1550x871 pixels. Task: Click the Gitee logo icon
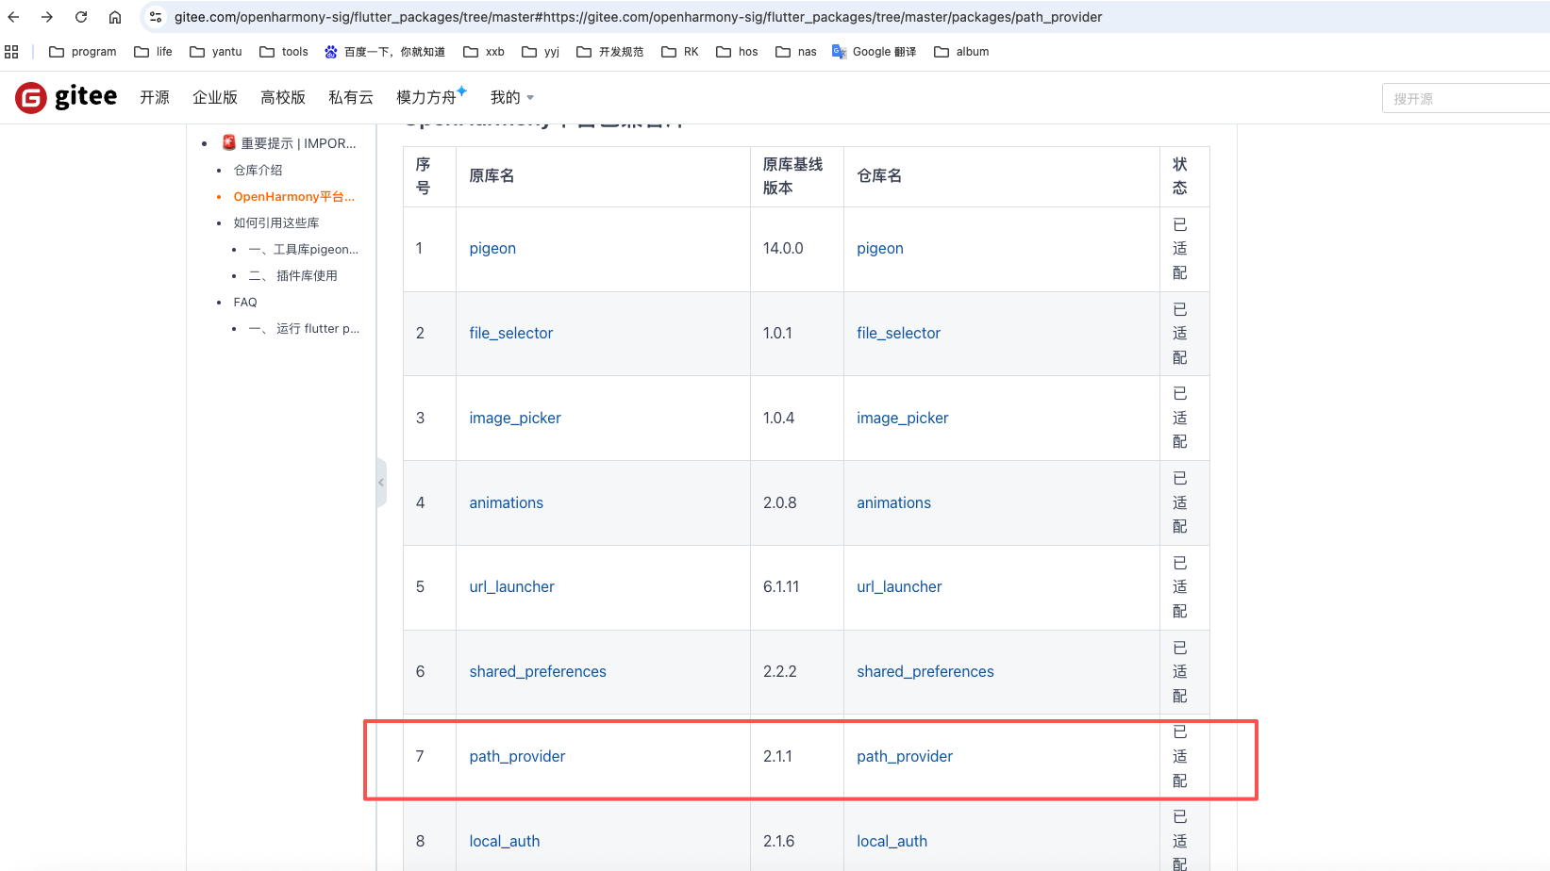[31, 97]
